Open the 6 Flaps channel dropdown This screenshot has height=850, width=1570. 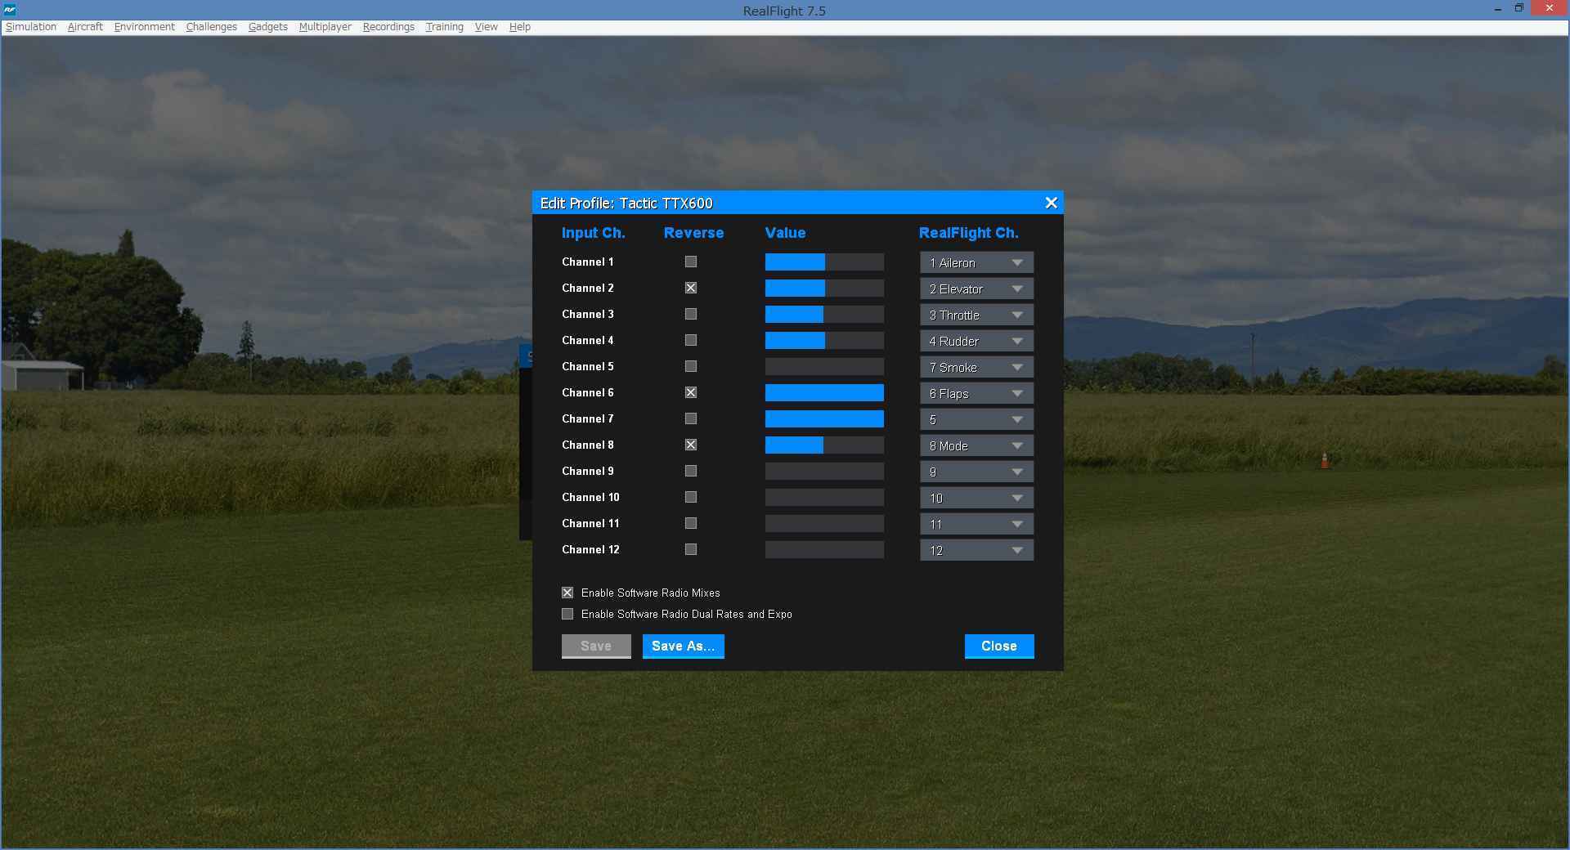[x=976, y=393]
